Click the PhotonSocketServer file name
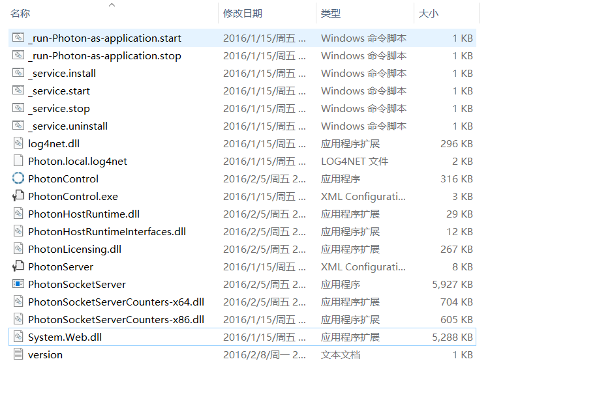Screen dimensions: 597x400 (x=77, y=285)
